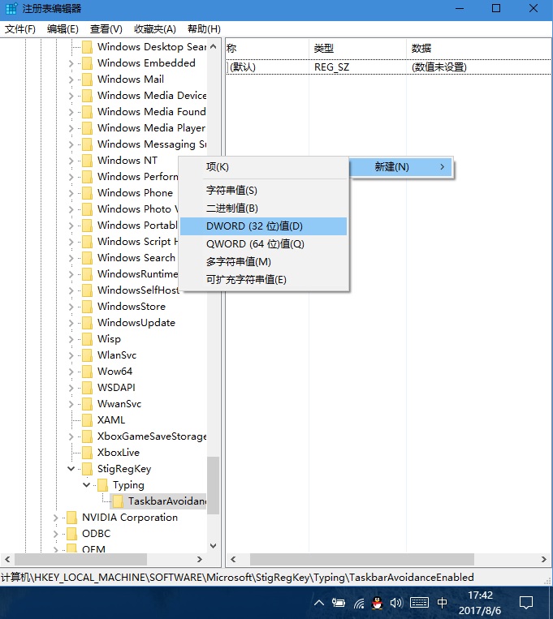Select the Windows Script tree item
The height and width of the screenshot is (619, 553).
[x=137, y=241]
